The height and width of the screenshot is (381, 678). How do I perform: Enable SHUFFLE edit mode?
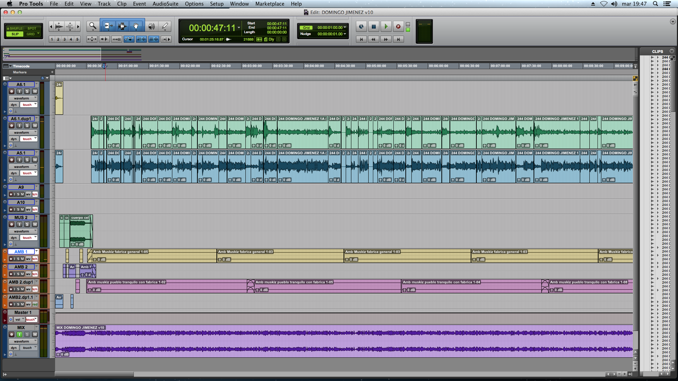coord(14,28)
